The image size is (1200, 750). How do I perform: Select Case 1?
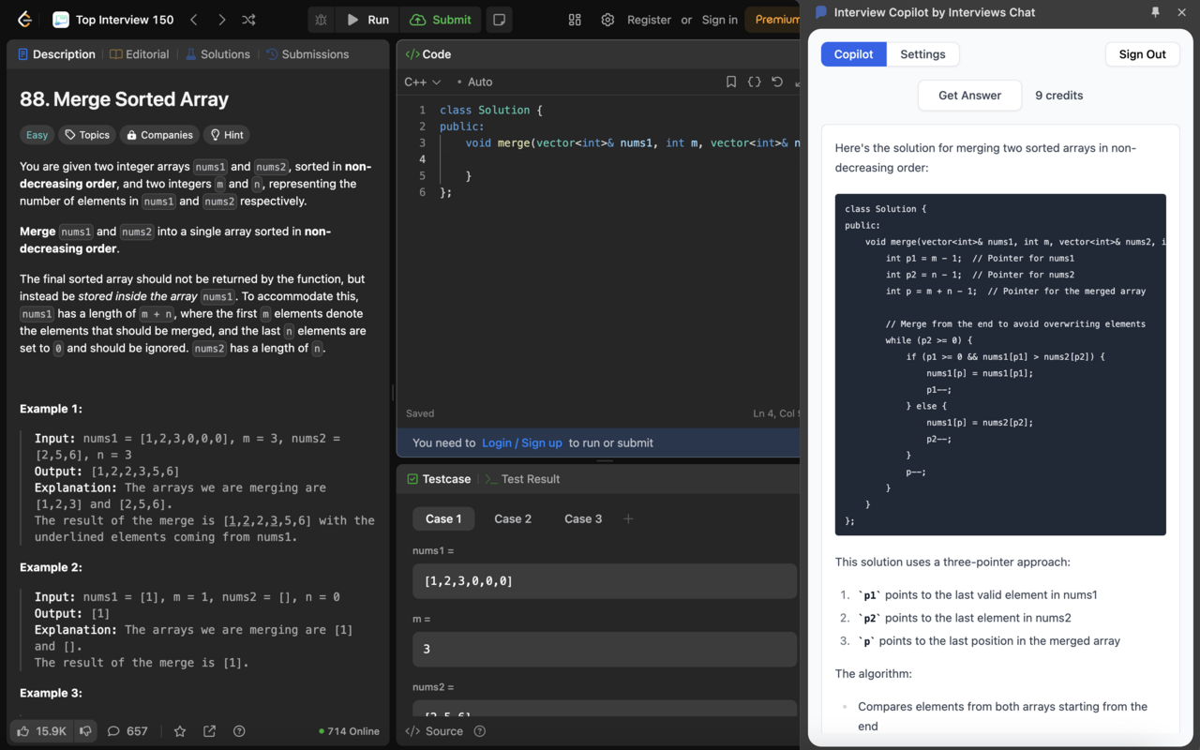[443, 518]
